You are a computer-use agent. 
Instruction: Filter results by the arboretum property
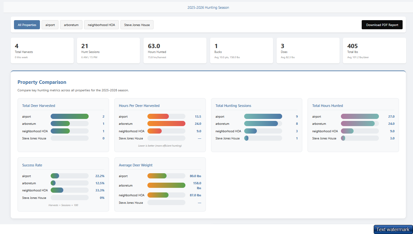(71, 25)
